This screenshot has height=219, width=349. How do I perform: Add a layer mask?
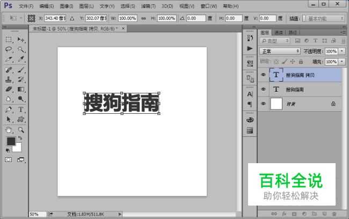[294, 214]
